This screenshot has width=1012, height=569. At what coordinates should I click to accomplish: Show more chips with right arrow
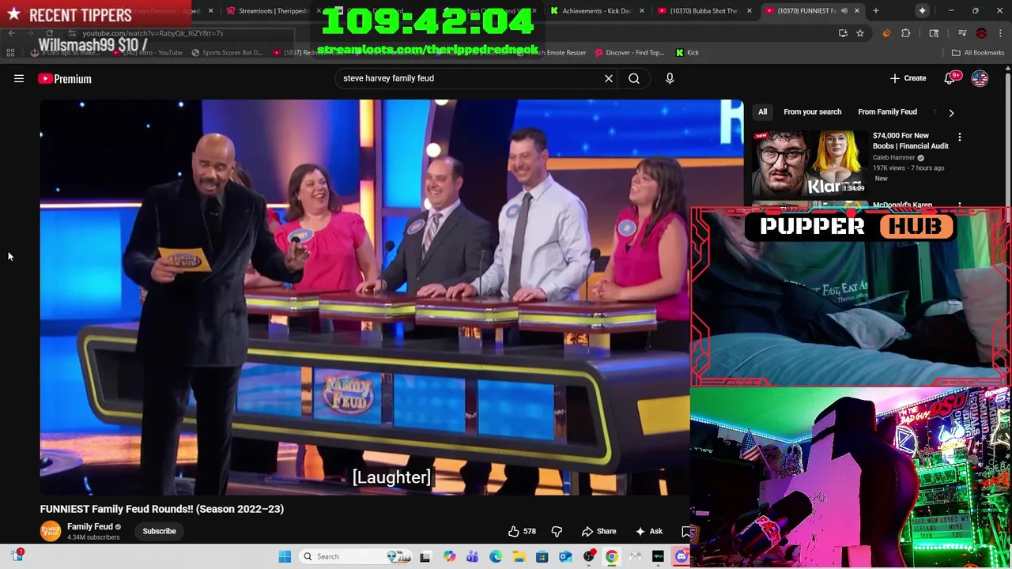click(x=951, y=112)
